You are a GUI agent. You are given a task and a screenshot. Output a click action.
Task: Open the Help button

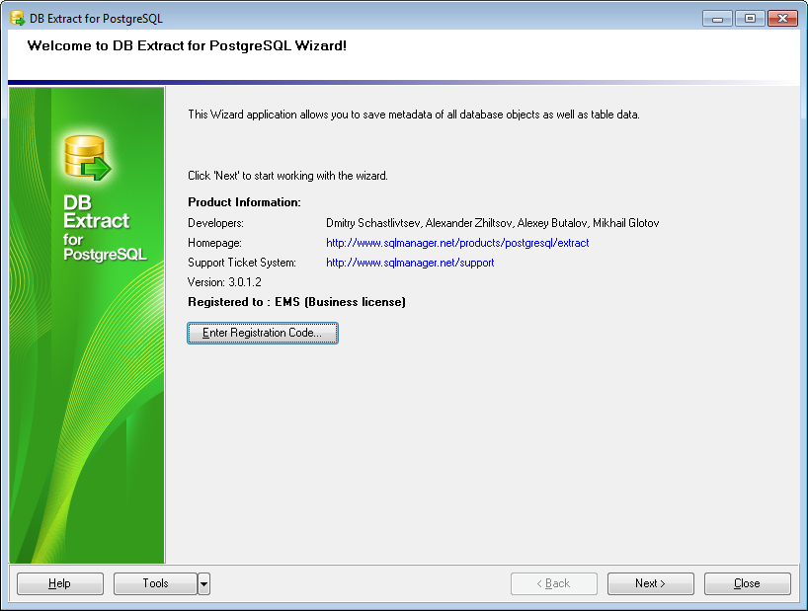point(60,583)
